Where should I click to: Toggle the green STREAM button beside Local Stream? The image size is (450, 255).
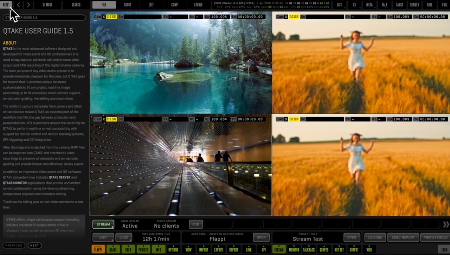point(103,224)
